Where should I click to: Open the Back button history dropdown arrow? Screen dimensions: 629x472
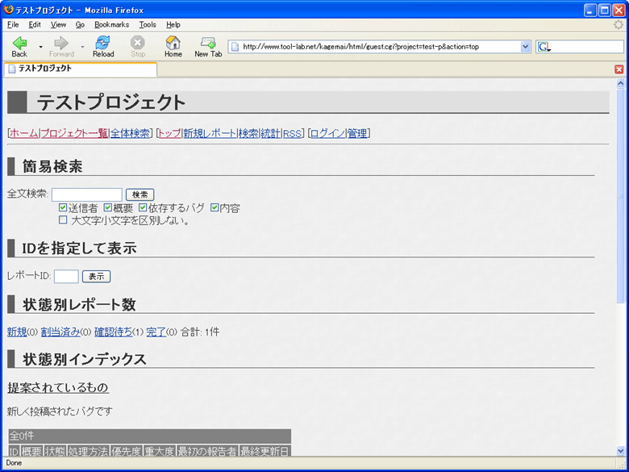tap(40, 46)
